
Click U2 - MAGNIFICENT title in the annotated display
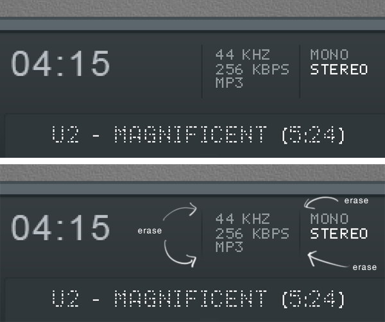tap(198, 299)
